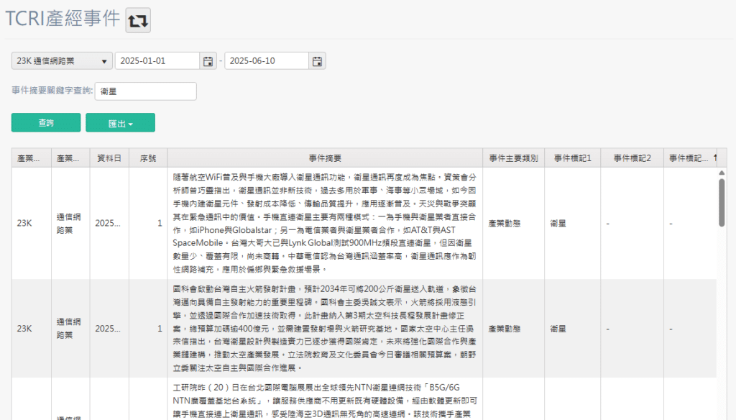Click the 事件標記2 column header
Image resolution: width=736 pixels, height=420 pixels.
pyautogui.click(x=633, y=157)
